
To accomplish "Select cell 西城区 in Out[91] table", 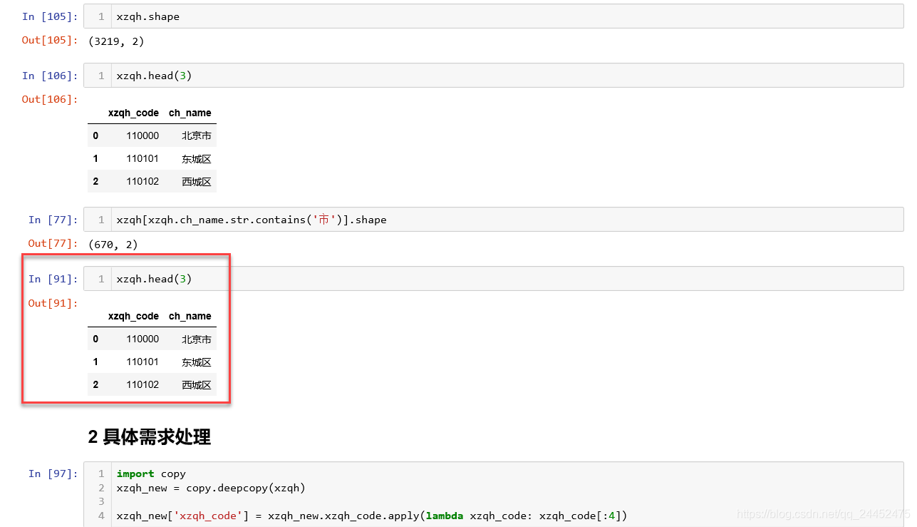I will tap(197, 385).
